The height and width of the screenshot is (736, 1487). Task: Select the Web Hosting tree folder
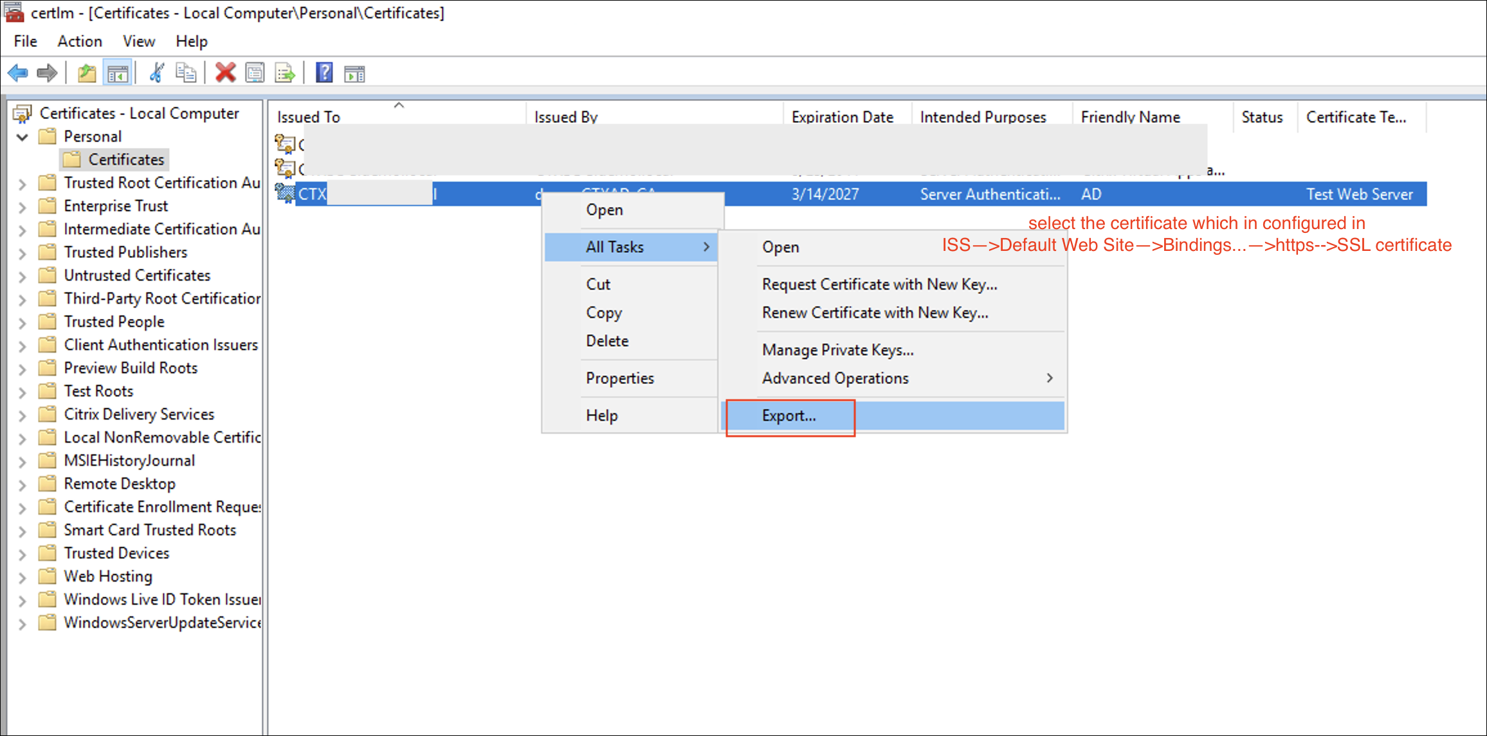(x=108, y=576)
